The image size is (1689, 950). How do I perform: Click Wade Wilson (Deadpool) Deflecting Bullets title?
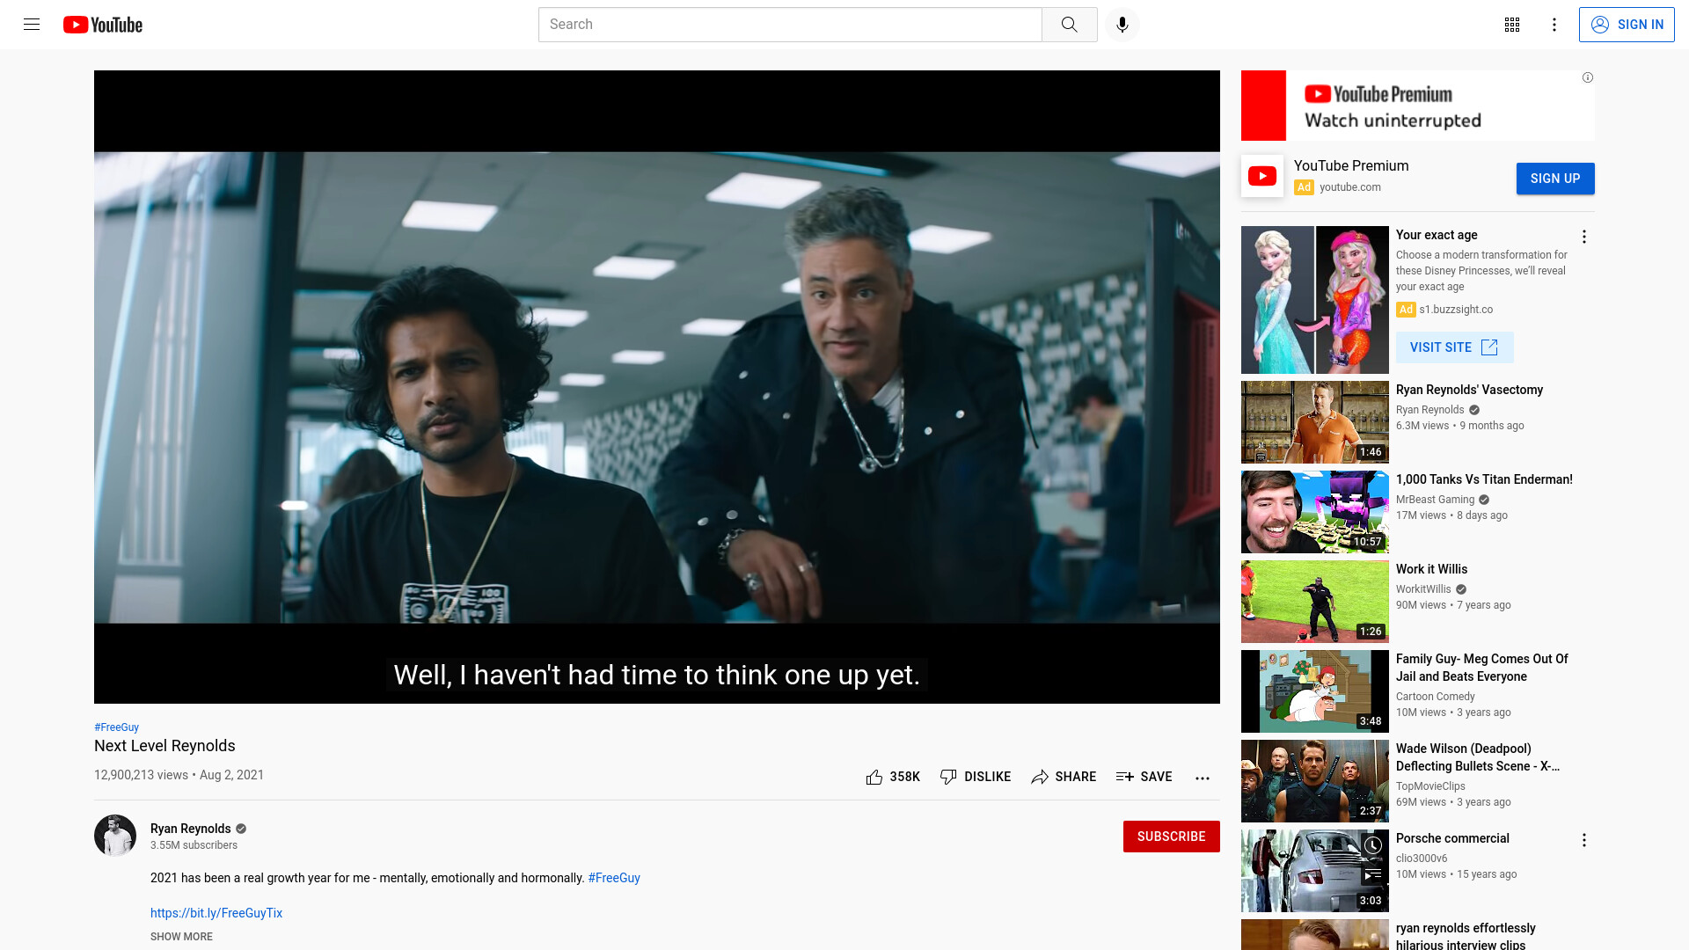(x=1477, y=757)
